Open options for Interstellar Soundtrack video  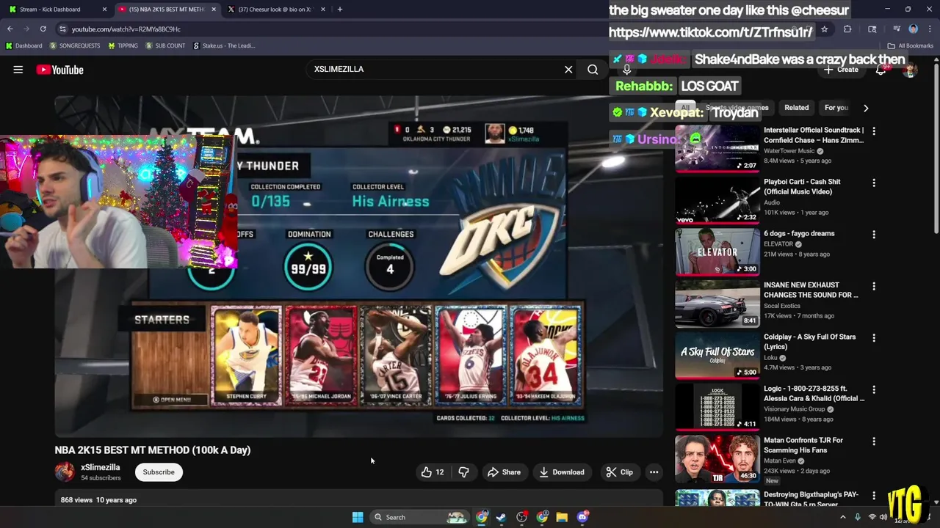(x=874, y=131)
